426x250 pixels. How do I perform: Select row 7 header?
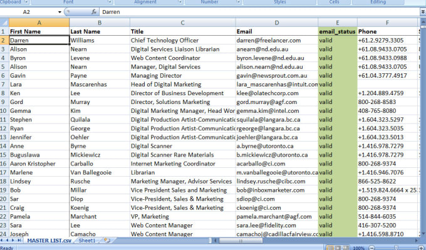pos(4,84)
